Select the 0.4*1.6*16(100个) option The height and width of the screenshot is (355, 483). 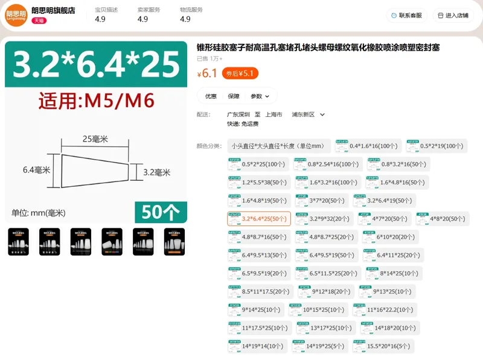(x=368, y=146)
